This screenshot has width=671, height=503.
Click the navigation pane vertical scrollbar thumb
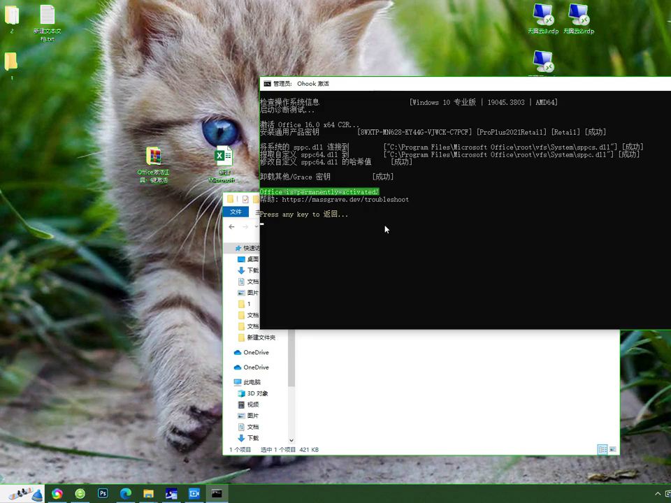point(291,357)
